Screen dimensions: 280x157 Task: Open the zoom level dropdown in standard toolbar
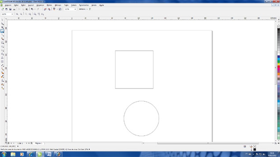(x=75, y=9)
